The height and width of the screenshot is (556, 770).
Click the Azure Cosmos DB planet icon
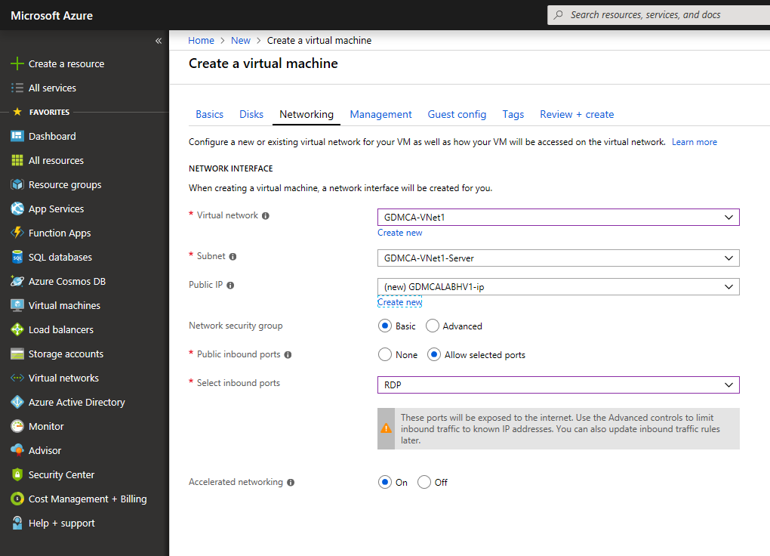[x=17, y=281]
